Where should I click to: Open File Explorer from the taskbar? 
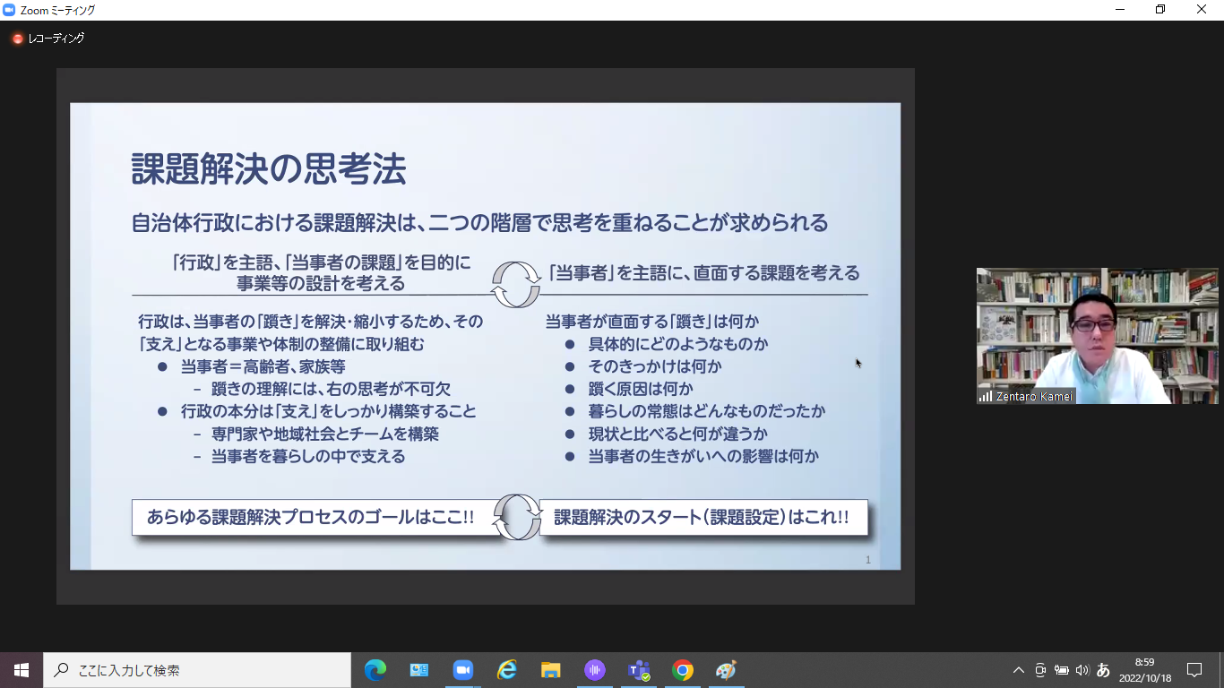(550, 670)
